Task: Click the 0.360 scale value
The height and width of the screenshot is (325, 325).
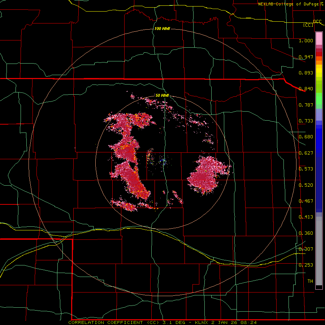Action: coord(306,233)
